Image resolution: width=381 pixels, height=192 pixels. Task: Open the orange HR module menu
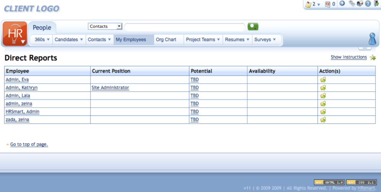[15, 34]
